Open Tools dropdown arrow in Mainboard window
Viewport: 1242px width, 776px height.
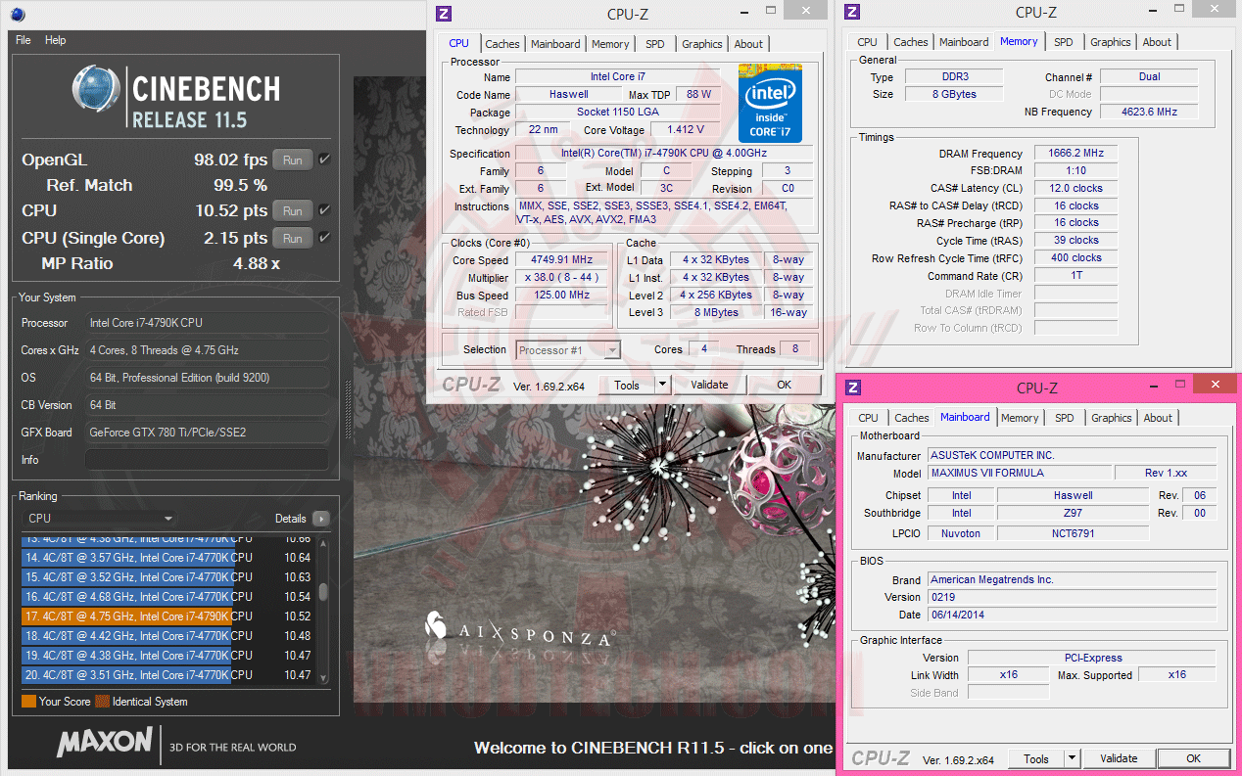[x=1072, y=758]
